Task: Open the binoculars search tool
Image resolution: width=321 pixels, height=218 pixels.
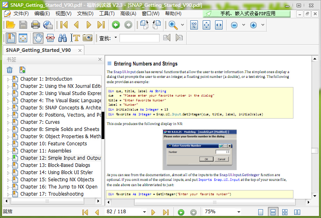Action: [63, 38]
